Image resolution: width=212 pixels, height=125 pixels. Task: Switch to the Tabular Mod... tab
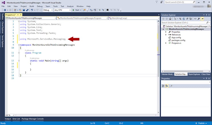pyautogui.click(x=168, y=74)
